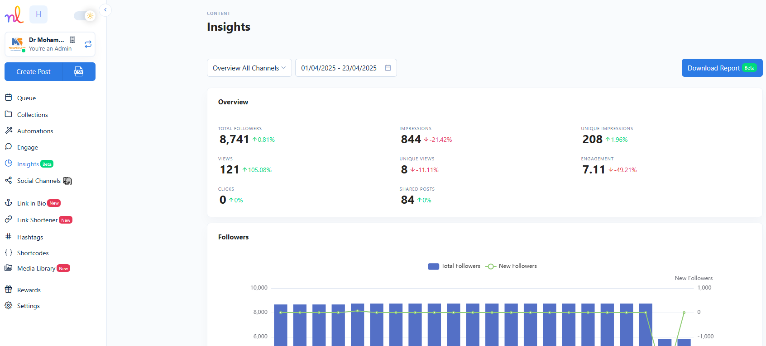
Task: Click the 208 unique impressions value
Action: coord(593,139)
